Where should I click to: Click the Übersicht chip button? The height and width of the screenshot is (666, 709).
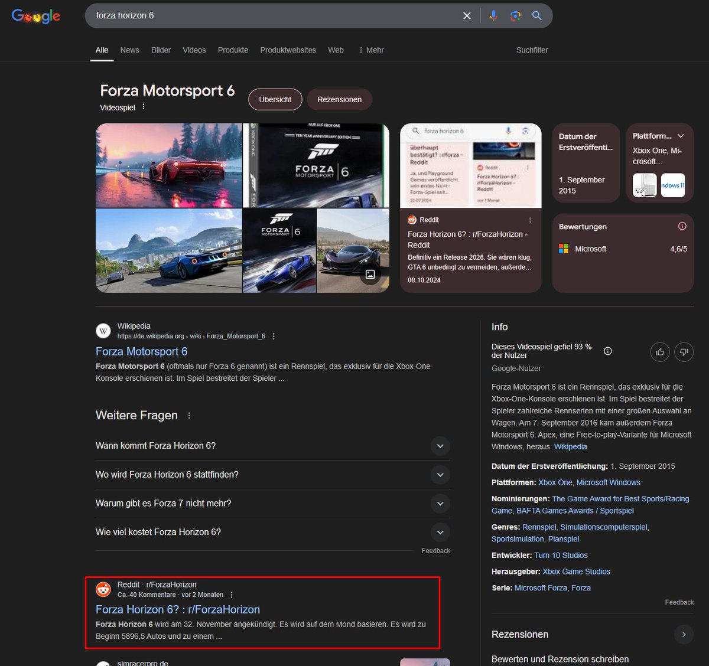tap(275, 99)
